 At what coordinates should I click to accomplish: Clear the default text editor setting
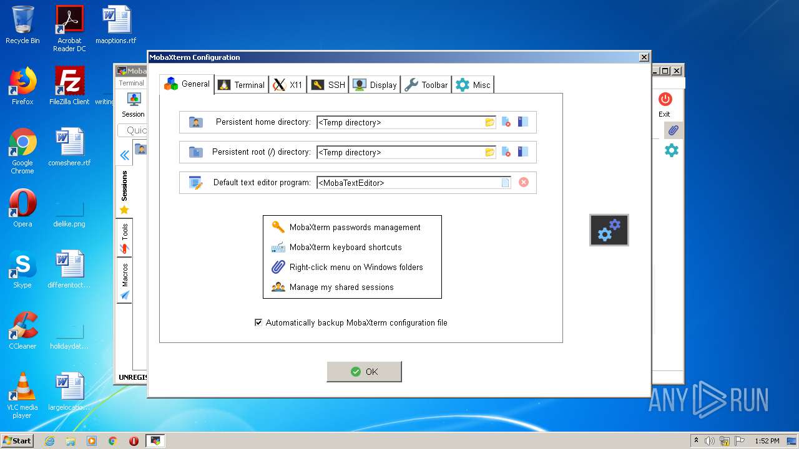click(x=524, y=182)
